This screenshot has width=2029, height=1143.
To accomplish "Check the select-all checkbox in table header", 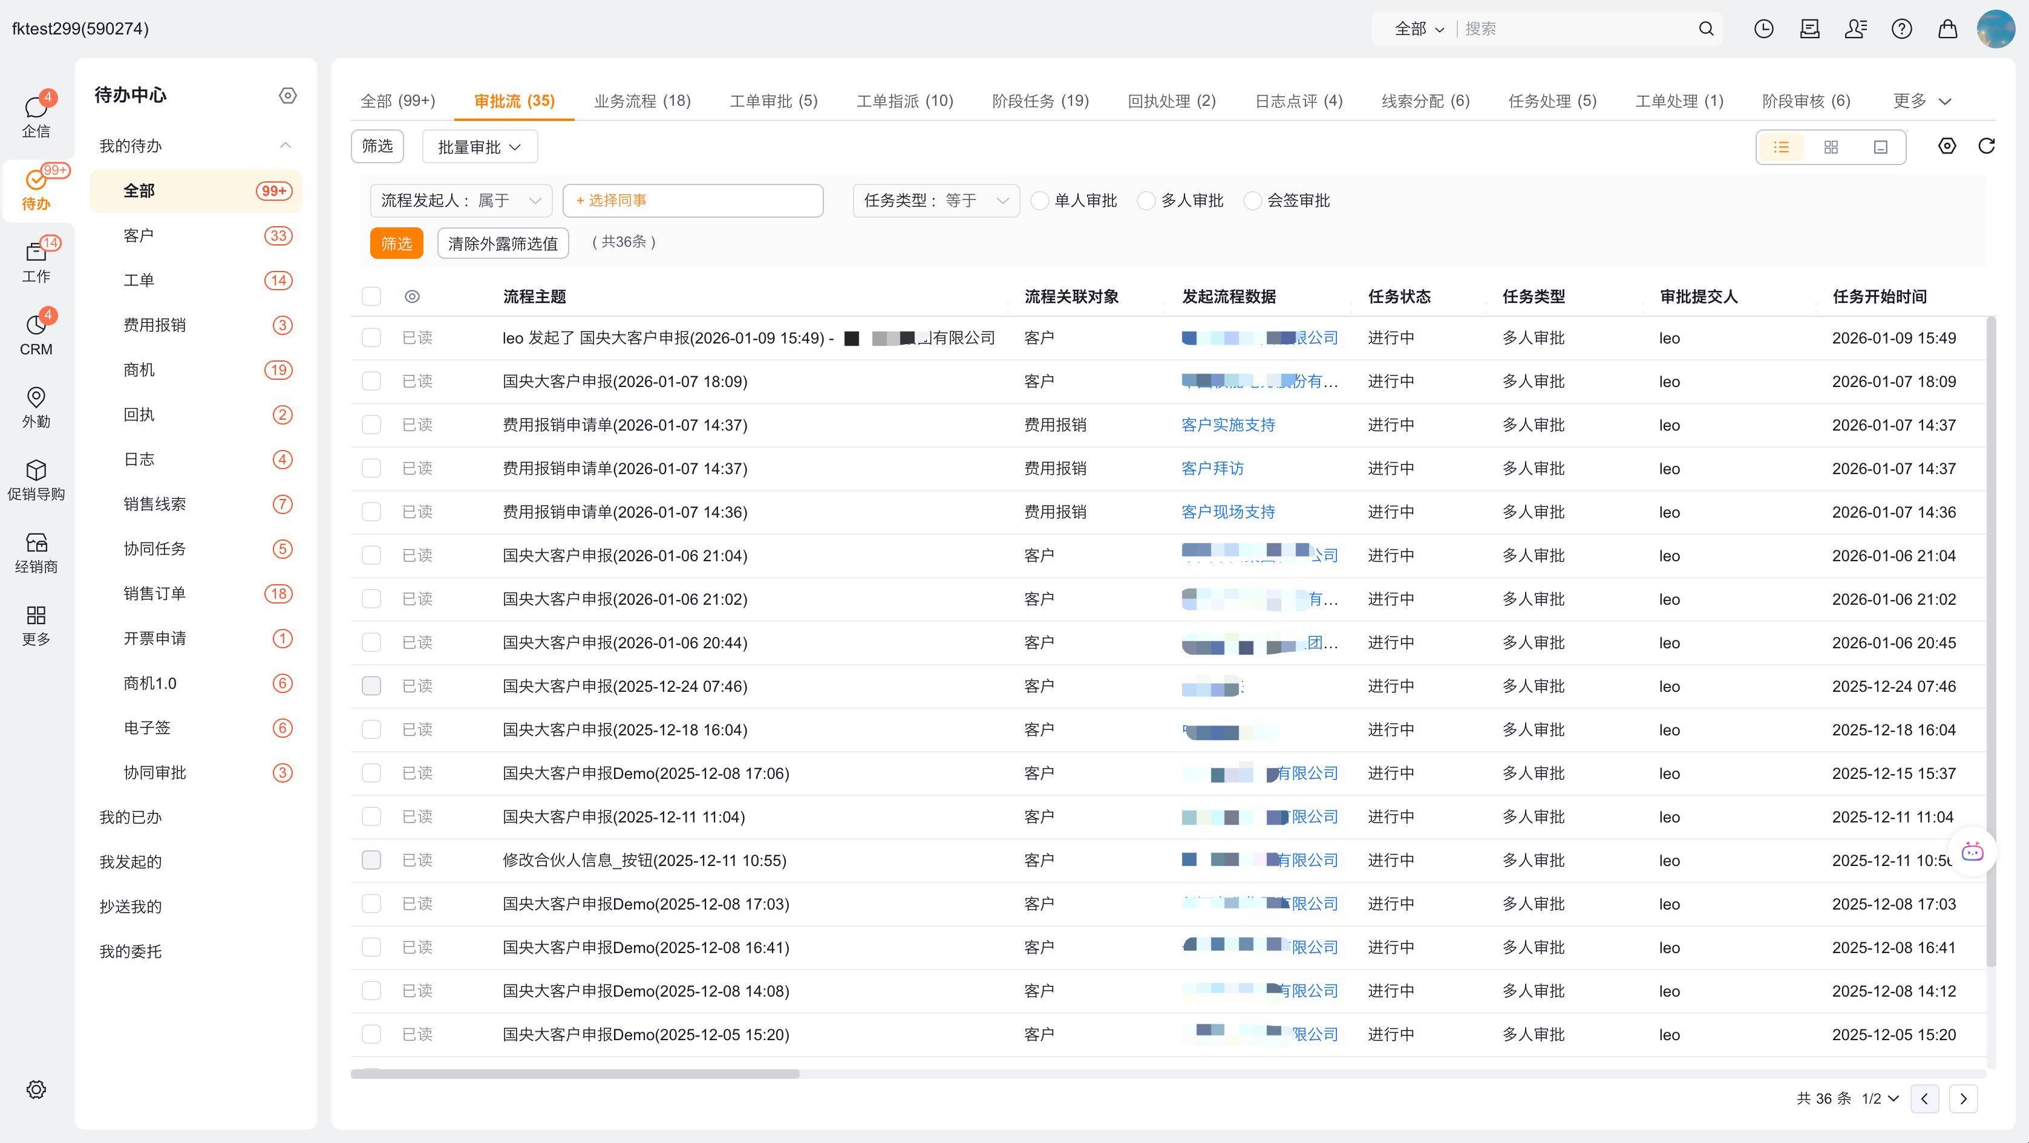I will [x=371, y=297].
